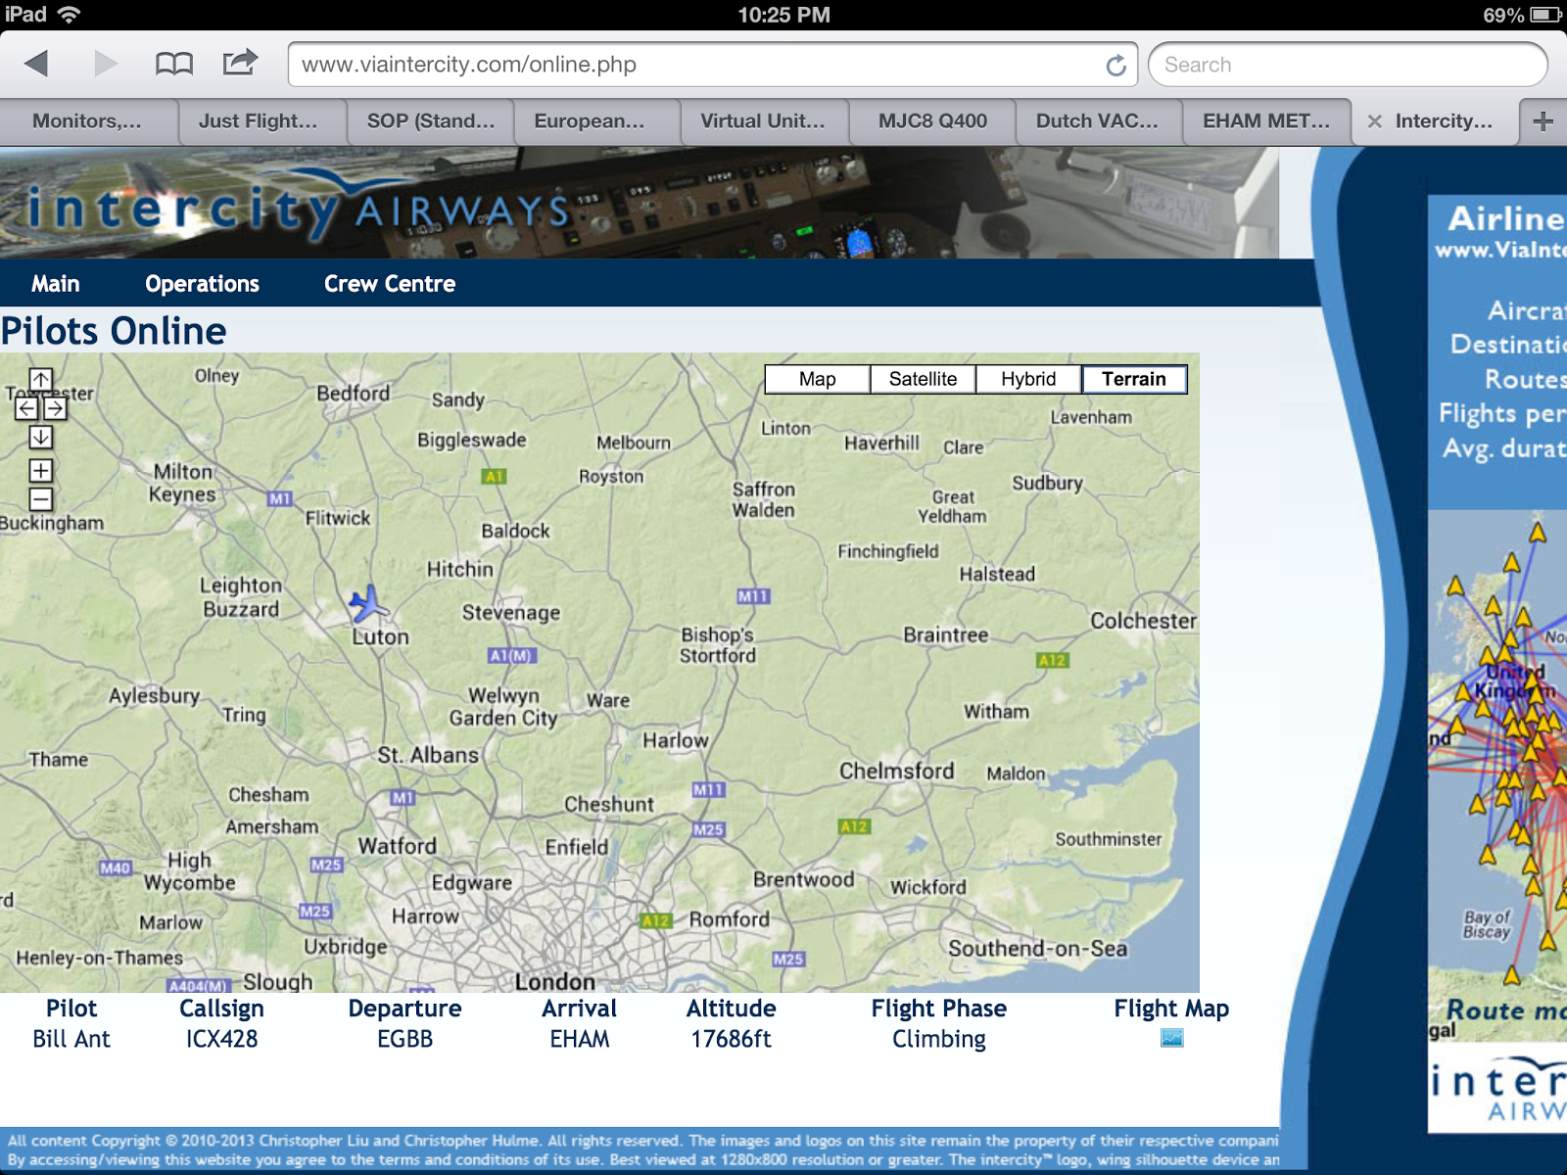Image resolution: width=1567 pixels, height=1175 pixels.
Task: Switch to the EHAM MET tab
Action: (x=1266, y=121)
